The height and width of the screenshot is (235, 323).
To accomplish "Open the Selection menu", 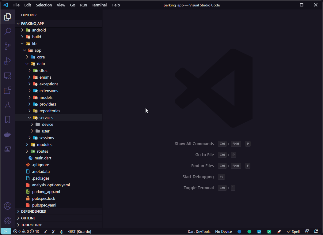I will coord(44,5).
